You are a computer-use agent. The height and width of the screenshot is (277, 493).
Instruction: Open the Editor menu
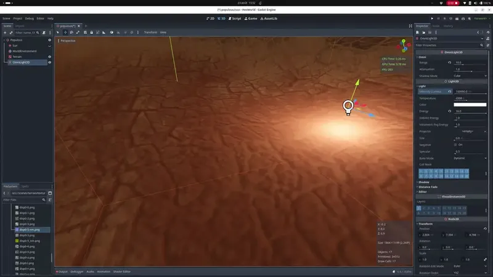coord(40,18)
